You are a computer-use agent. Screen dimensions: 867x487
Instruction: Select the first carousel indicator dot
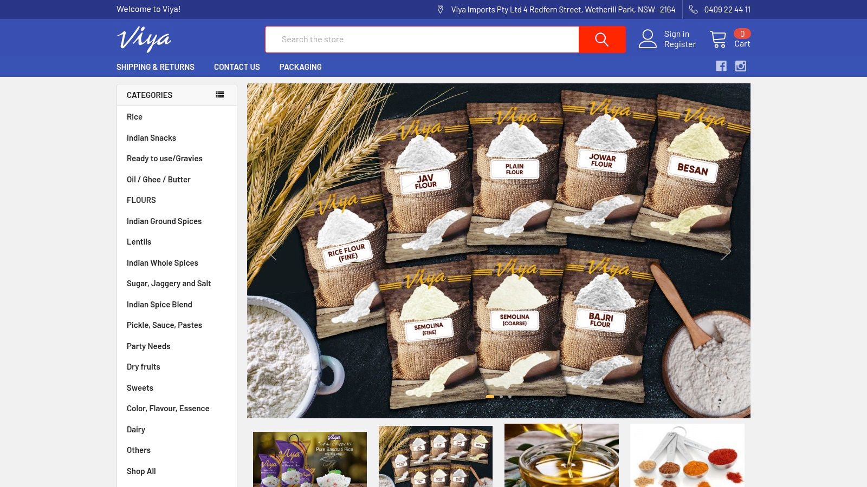490,397
